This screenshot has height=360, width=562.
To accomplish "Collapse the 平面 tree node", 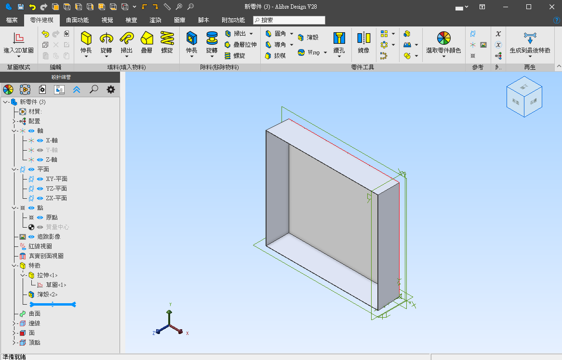I will pos(13,169).
